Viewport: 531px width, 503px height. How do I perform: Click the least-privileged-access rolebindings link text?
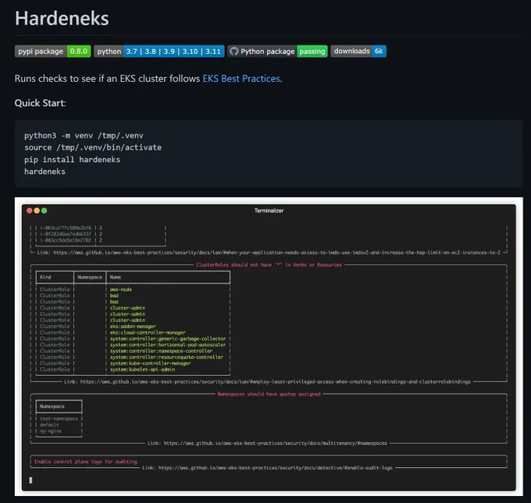coord(275,381)
